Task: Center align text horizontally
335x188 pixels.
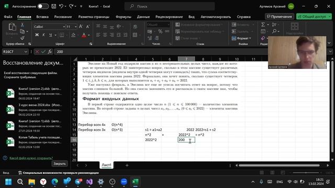Action: pyautogui.click(x=105, y=35)
